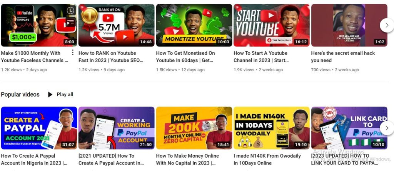Open the Link Card to PayPal thumbnail
The width and height of the screenshot is (394, 171).
349,128
